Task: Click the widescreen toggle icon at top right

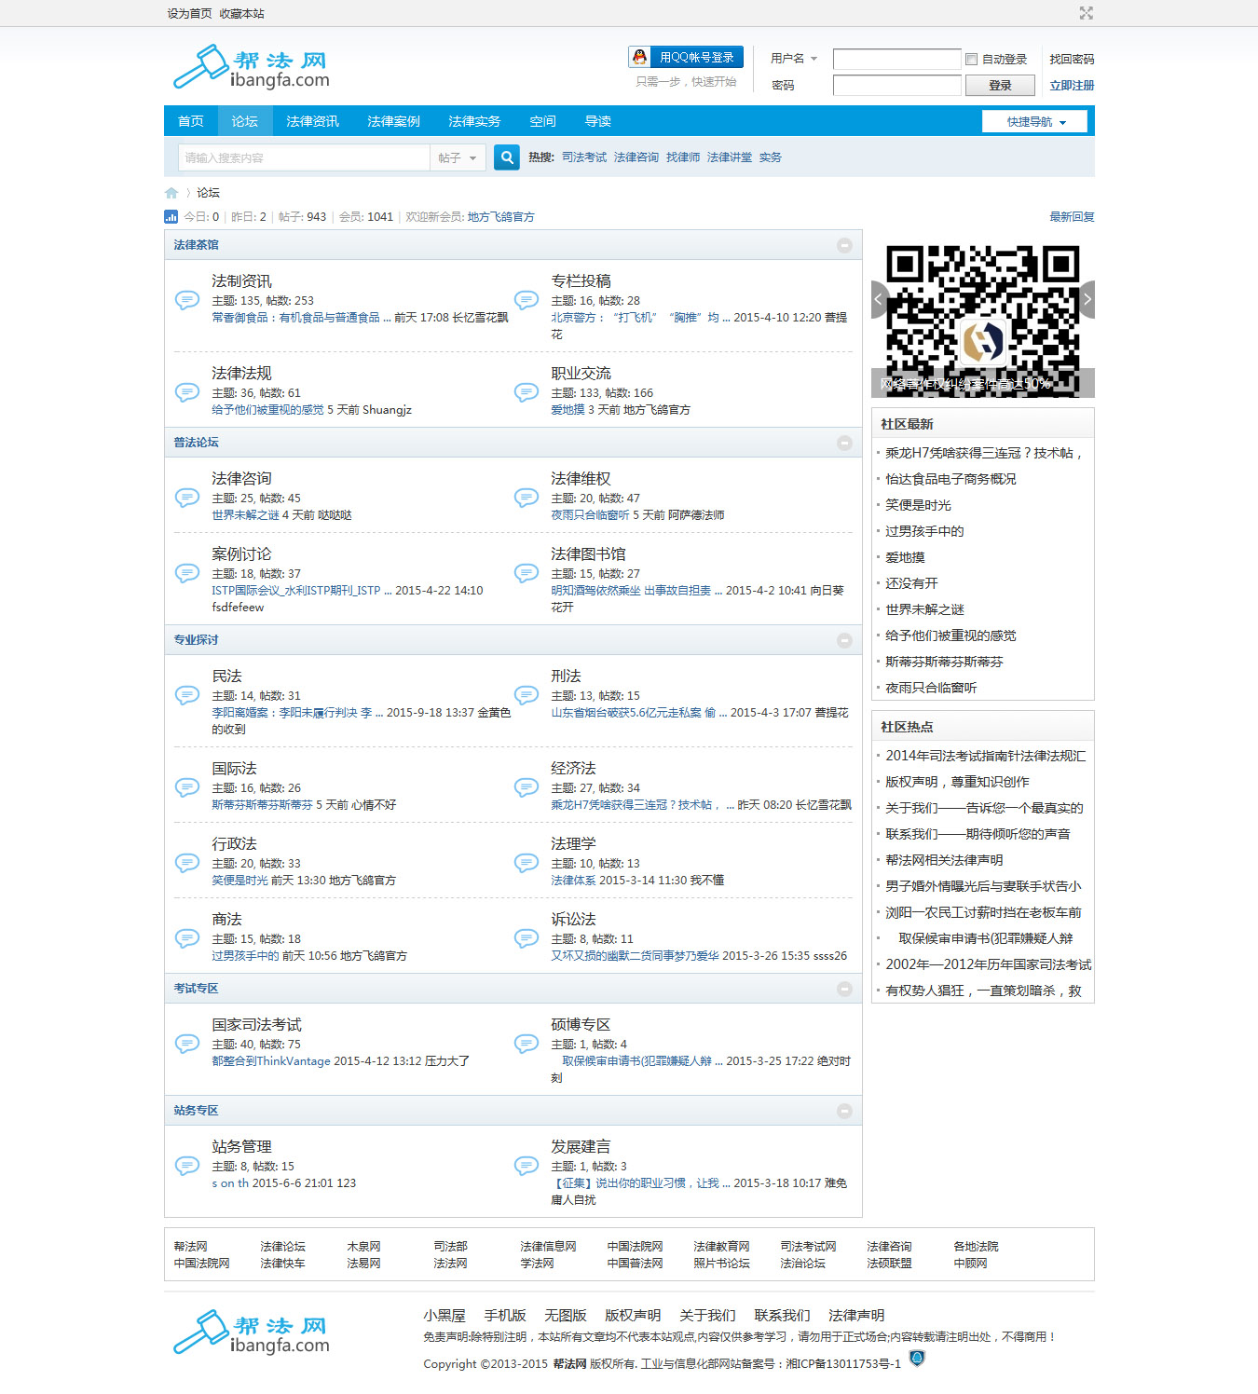Action: 1087,13
